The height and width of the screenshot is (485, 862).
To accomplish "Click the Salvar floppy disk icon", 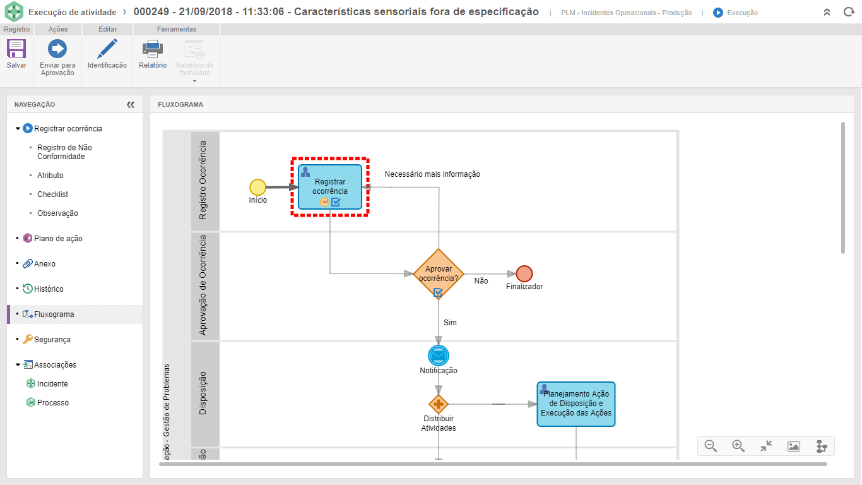I will click(x=16, y=49).
